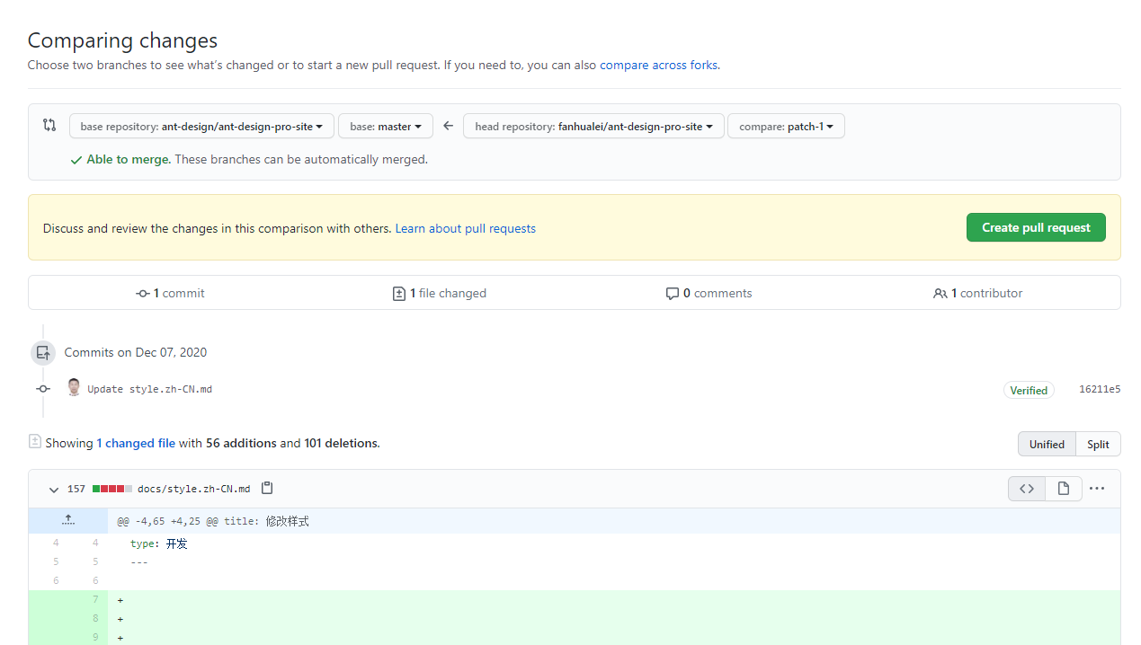Click the file diff icon beside Showing
Viewport: 1141px width, 645px height.
tap(35, 441)
